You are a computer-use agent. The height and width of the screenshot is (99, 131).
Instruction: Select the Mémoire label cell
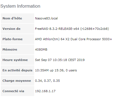[18, 50]
